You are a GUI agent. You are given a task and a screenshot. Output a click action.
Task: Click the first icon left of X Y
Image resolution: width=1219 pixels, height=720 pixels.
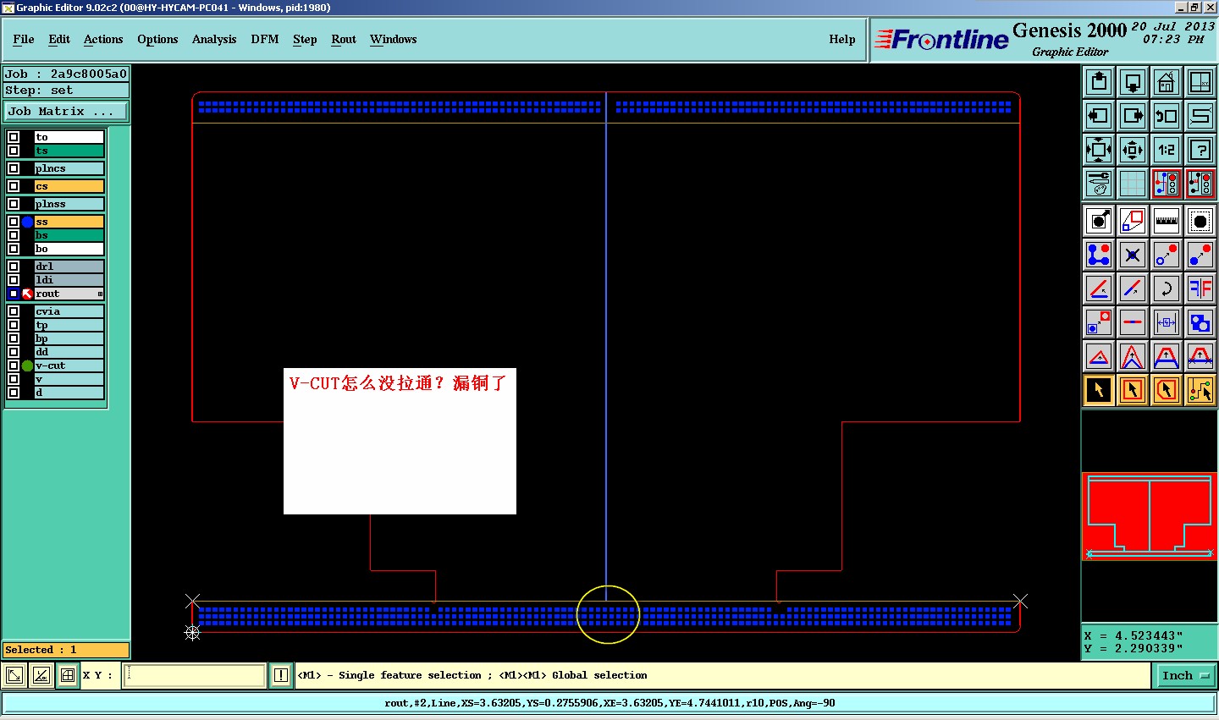pyautogui.click(x=14, y=675)
